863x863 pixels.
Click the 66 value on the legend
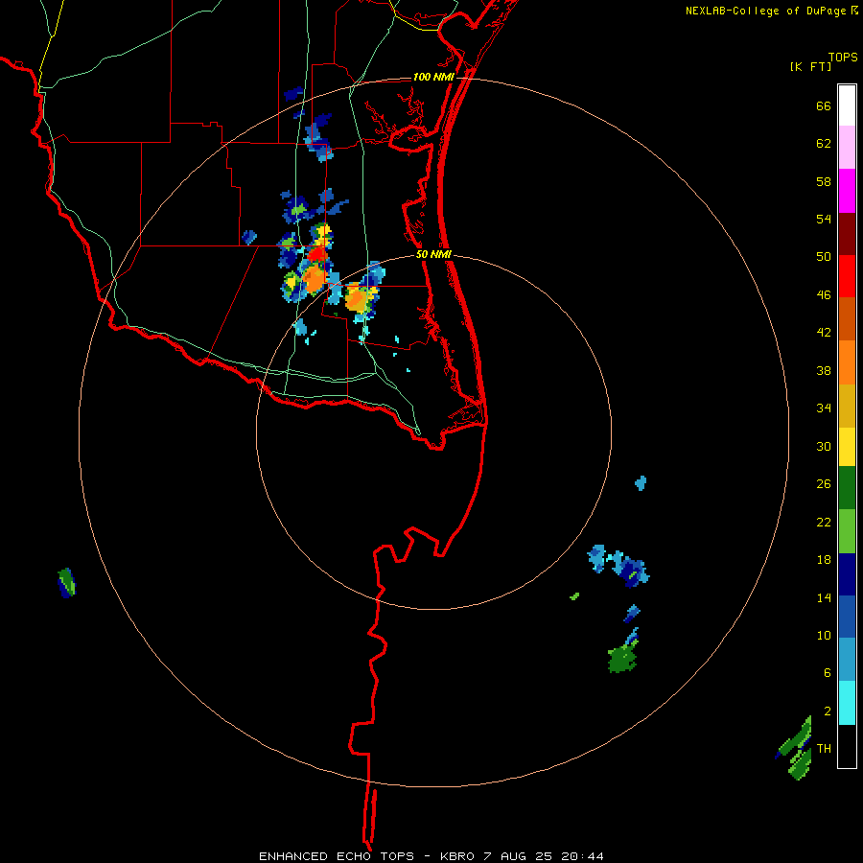click(824, 106)
